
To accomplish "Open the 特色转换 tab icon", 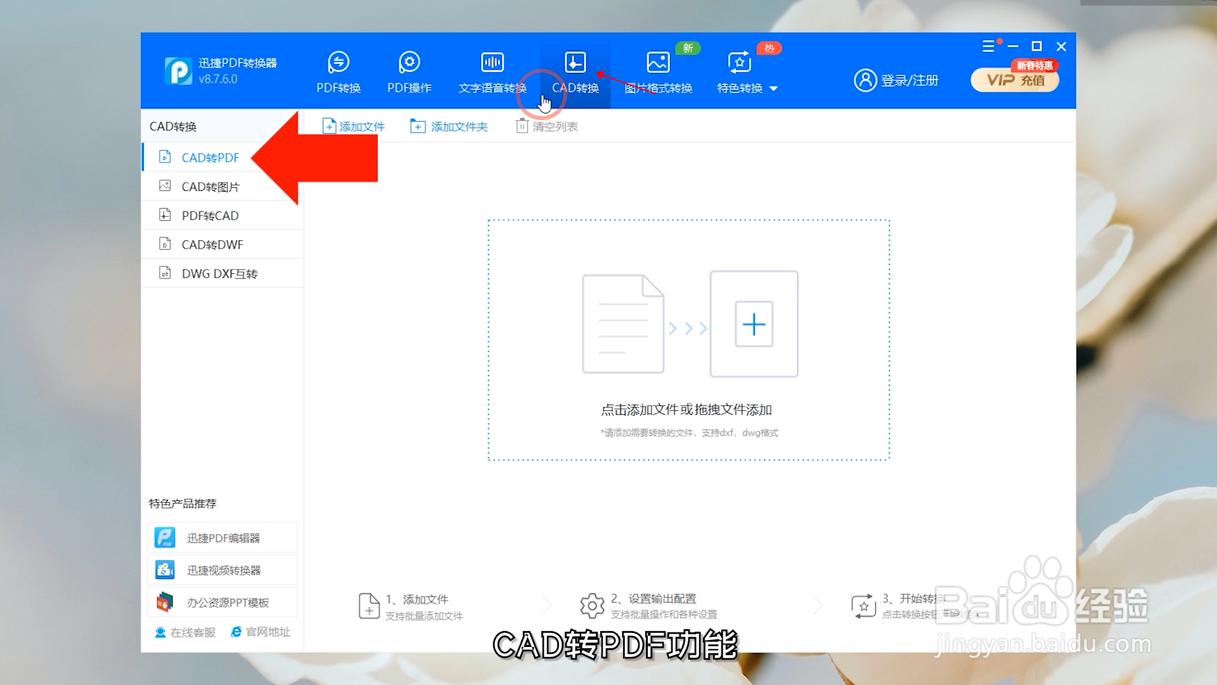I will [x=739, y=62].
